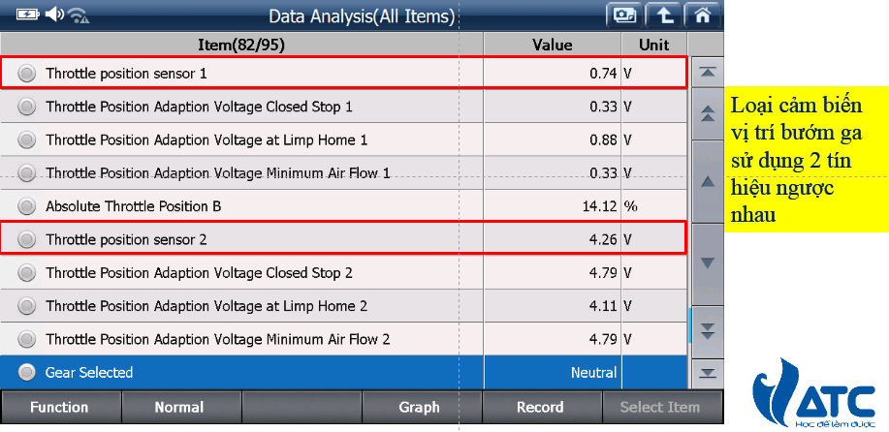Jump to bottom of list arrow

coord(708,372)
